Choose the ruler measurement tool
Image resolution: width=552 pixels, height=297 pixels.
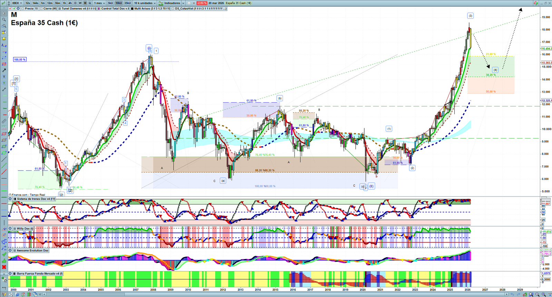pyautogui.click(x=4, y=121)
